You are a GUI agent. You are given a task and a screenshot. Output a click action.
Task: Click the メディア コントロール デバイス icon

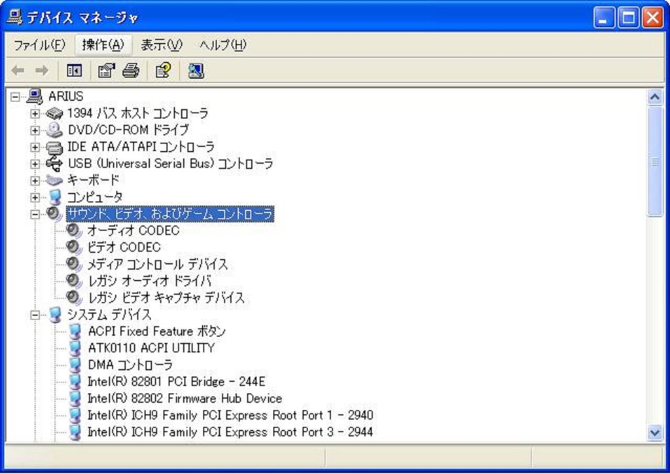click(x=75, y=264)
